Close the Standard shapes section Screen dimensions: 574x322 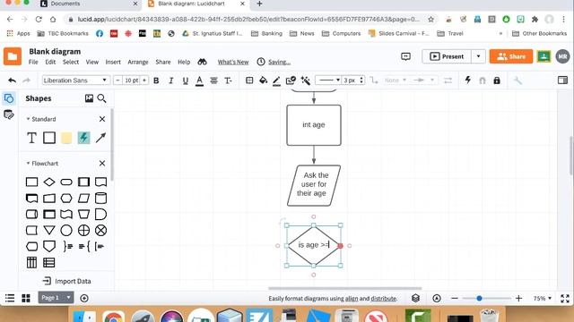pyautogui.click(x=102, y=119)
